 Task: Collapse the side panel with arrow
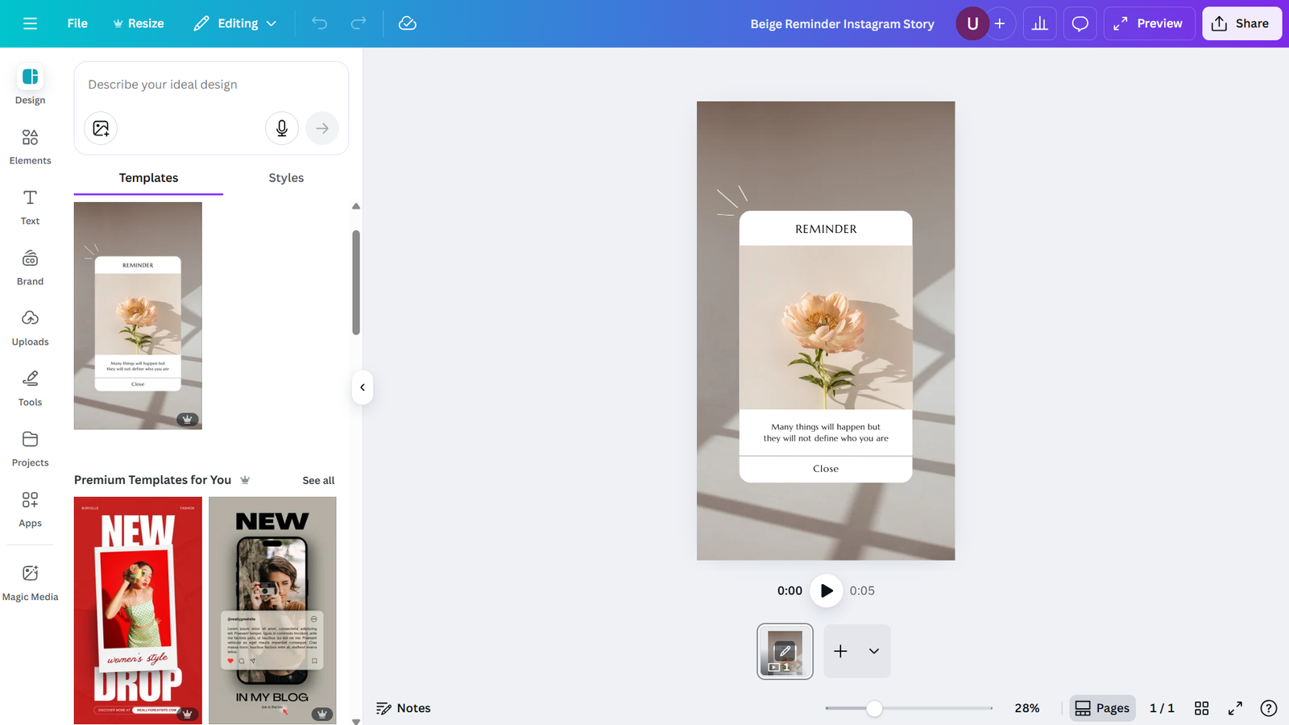coord(363,387)
